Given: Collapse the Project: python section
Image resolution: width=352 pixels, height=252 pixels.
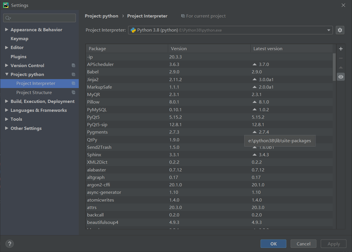Looking at the screenshot, I should click(x=7, y=74).
